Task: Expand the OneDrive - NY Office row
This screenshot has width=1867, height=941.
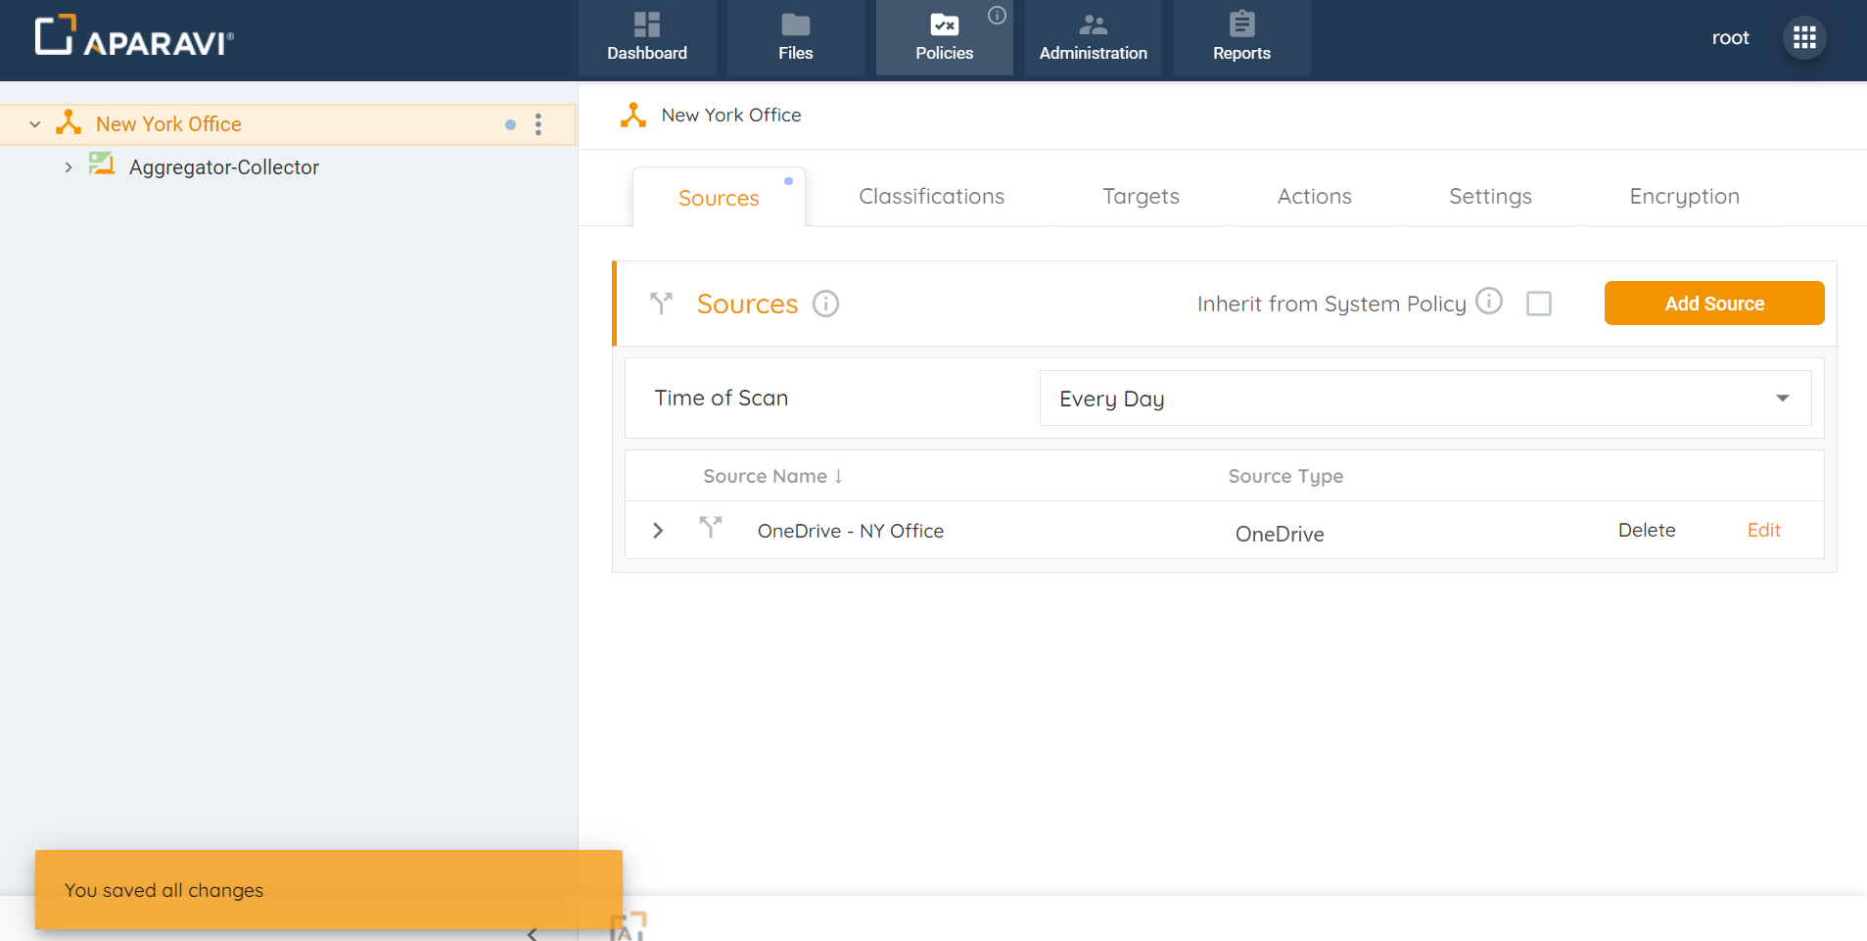Action: tap(658, 530)
